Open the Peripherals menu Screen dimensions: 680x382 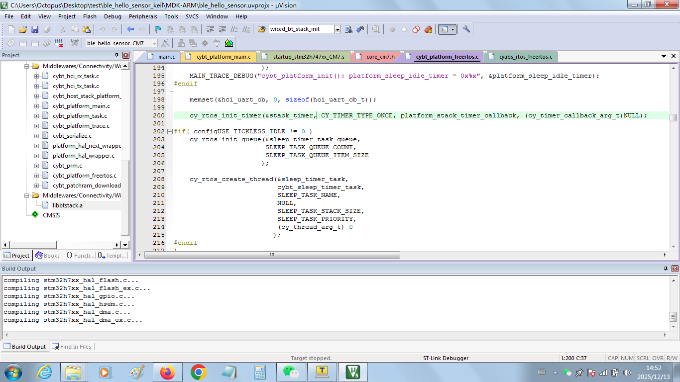coord(143,16)
